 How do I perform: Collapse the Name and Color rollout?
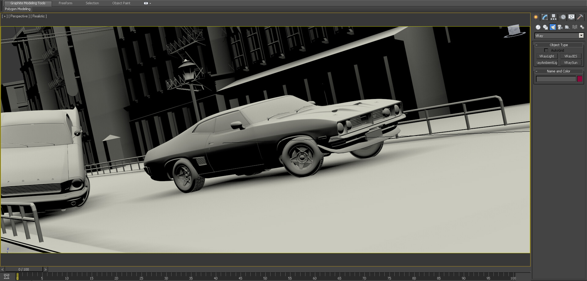pyautogui.click(x=559, y=71)
